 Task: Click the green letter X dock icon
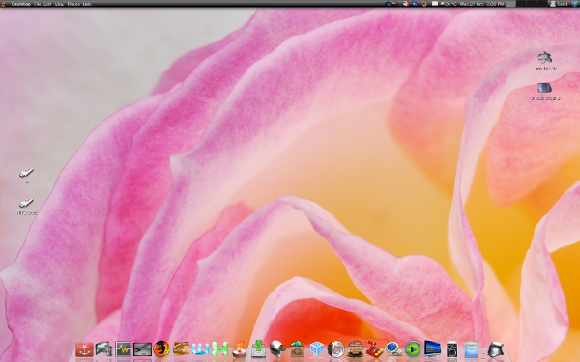(219, 349)
